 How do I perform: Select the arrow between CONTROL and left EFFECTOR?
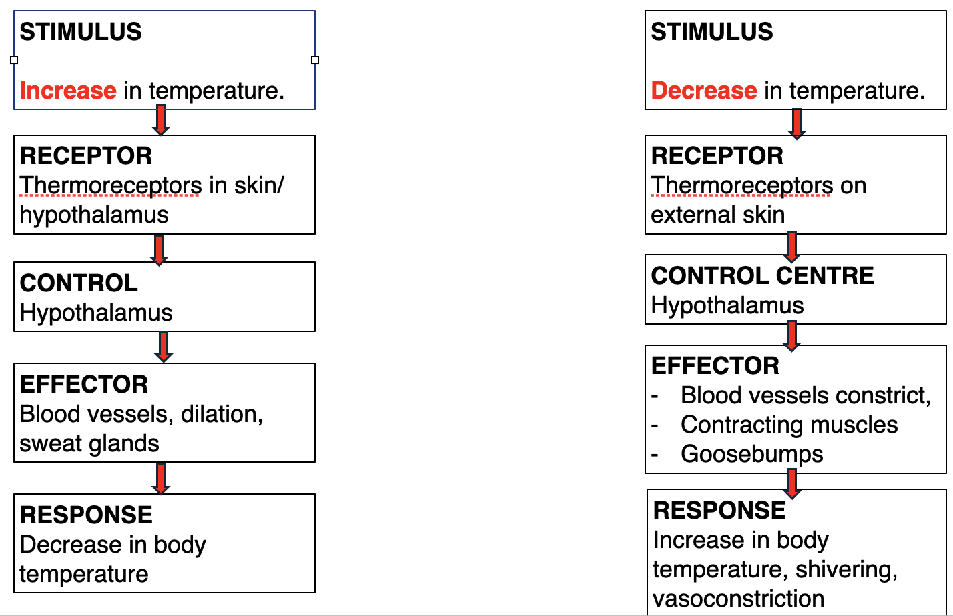[x=164, y=347]
